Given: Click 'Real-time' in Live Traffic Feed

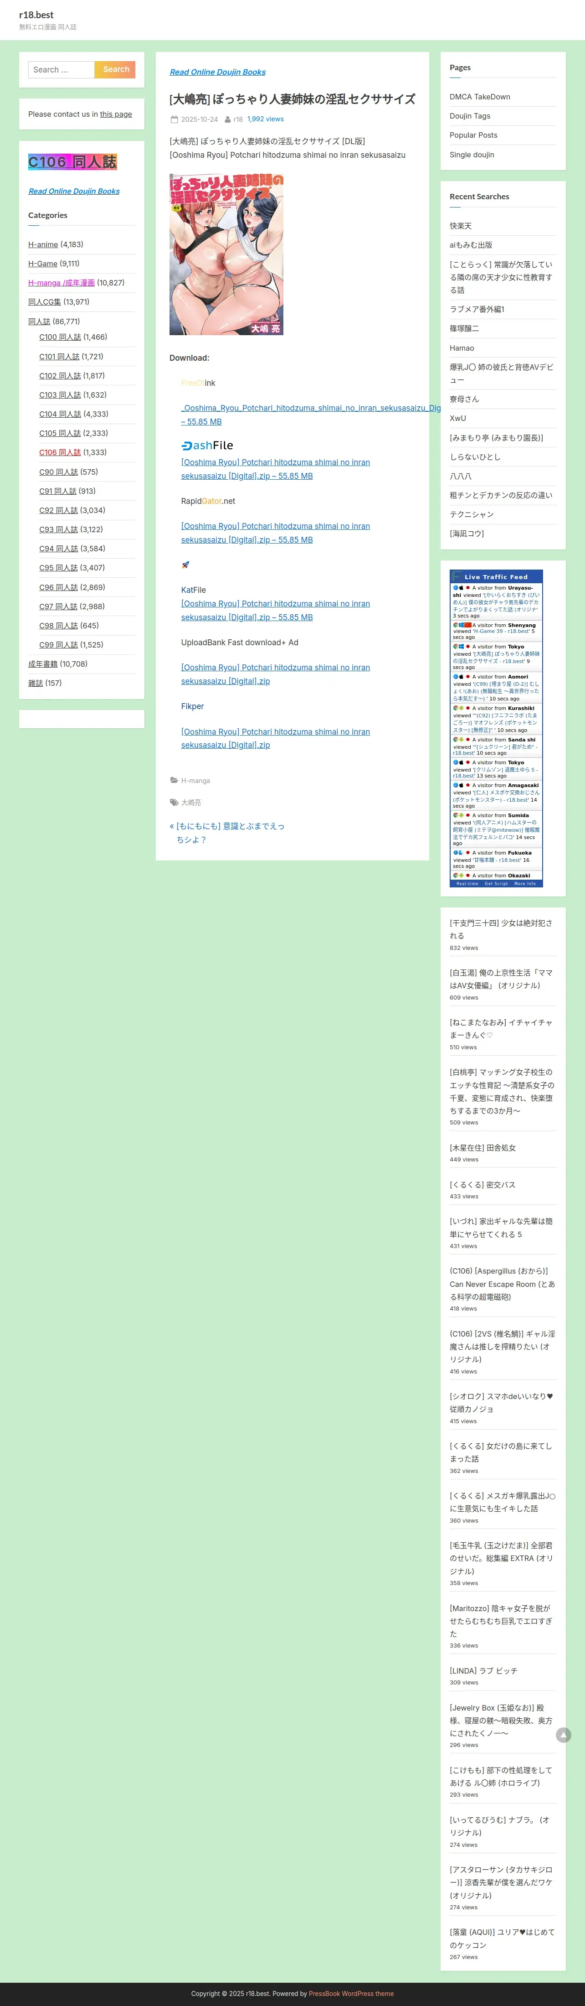Looking at the screenshot, I should click(467, 884).
